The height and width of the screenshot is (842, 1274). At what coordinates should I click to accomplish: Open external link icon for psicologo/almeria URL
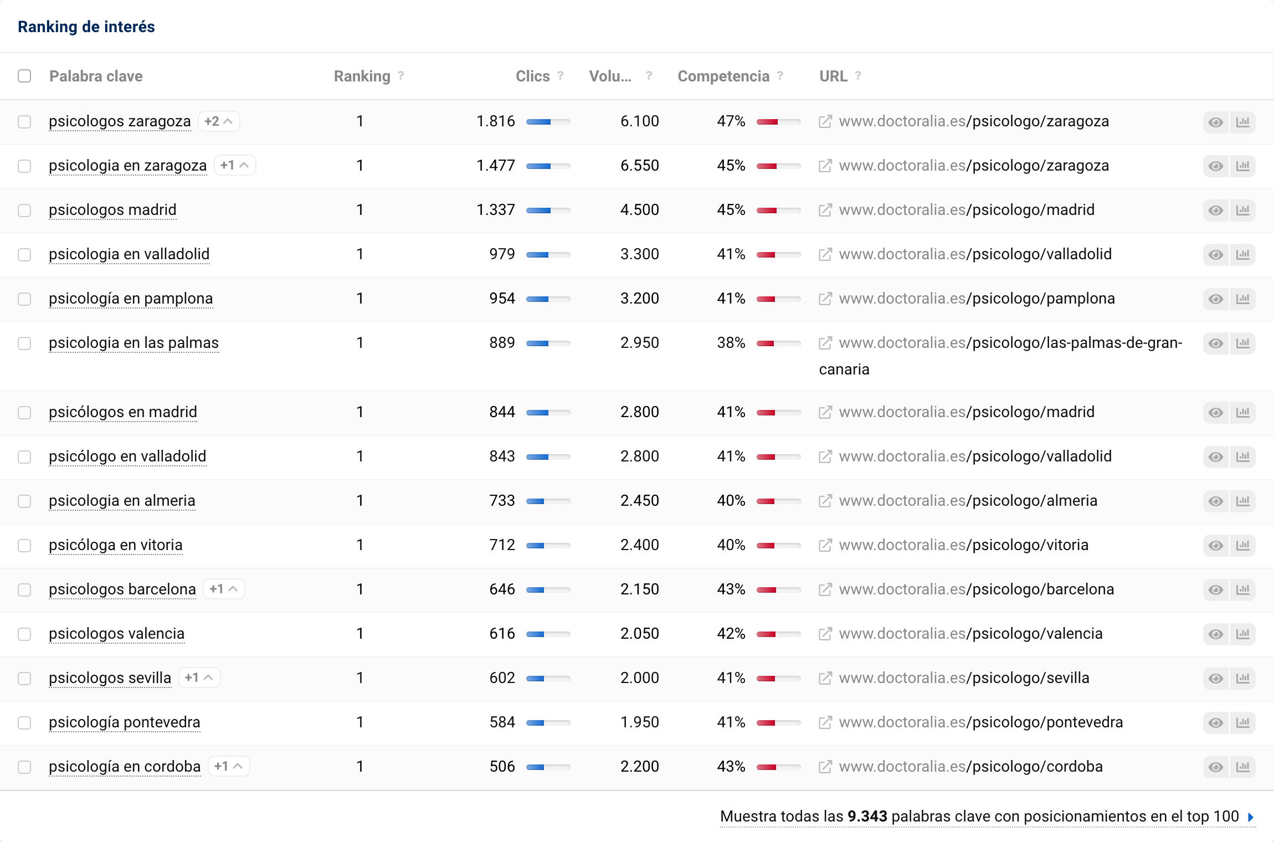pyautogui.click(x=825, y=501)
